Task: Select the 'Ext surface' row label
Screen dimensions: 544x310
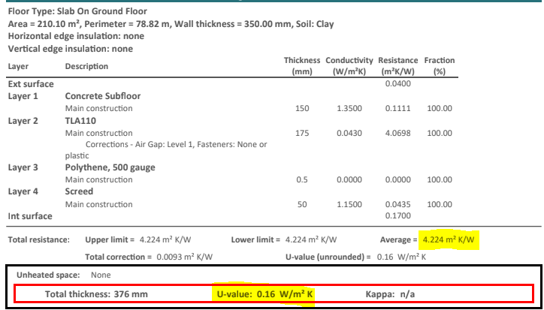Action: pos(31,84)
